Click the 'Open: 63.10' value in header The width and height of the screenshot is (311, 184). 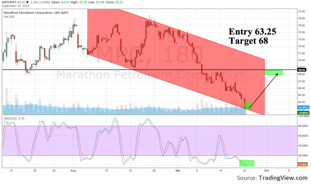pos(60,2)
